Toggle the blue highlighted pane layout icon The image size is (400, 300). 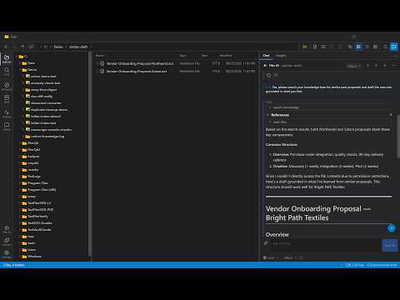coord(358,47)
